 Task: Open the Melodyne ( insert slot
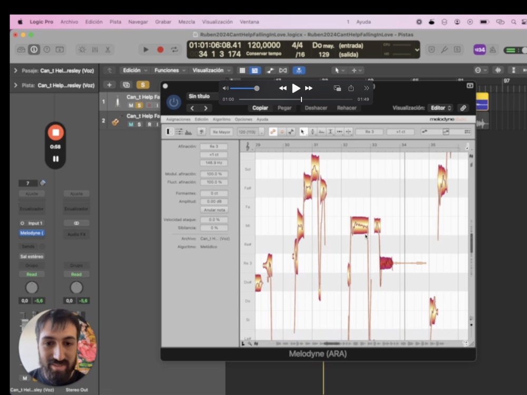click(x=32, y=233)
